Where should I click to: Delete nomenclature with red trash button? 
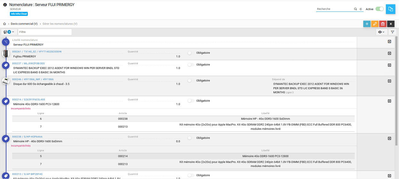(383, 24)
